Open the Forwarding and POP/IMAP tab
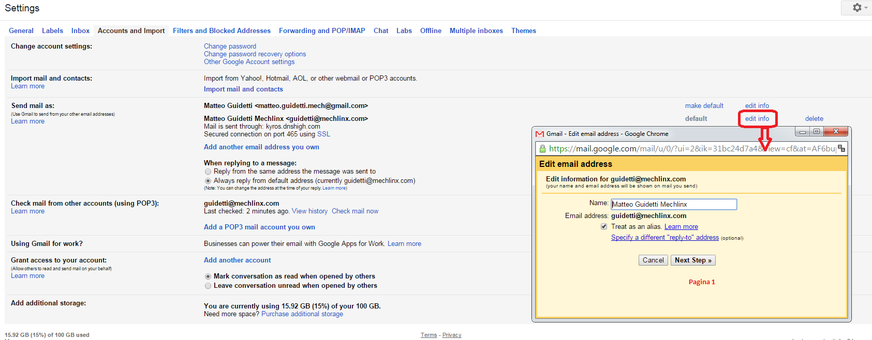Screen dimensions: 872x340 pos(322,31)
